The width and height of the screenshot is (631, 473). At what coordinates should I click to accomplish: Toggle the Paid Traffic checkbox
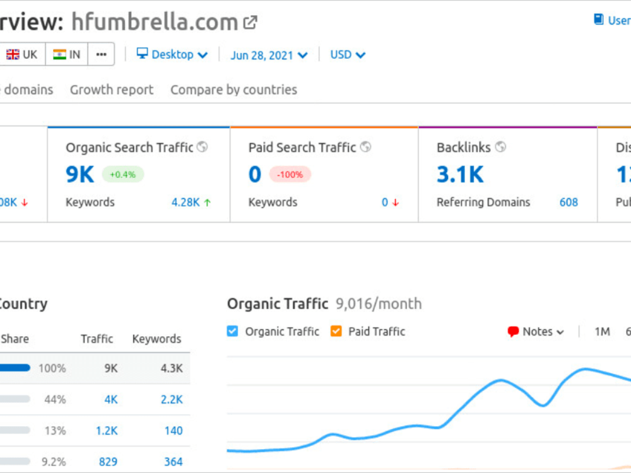(x=336, y=331)
